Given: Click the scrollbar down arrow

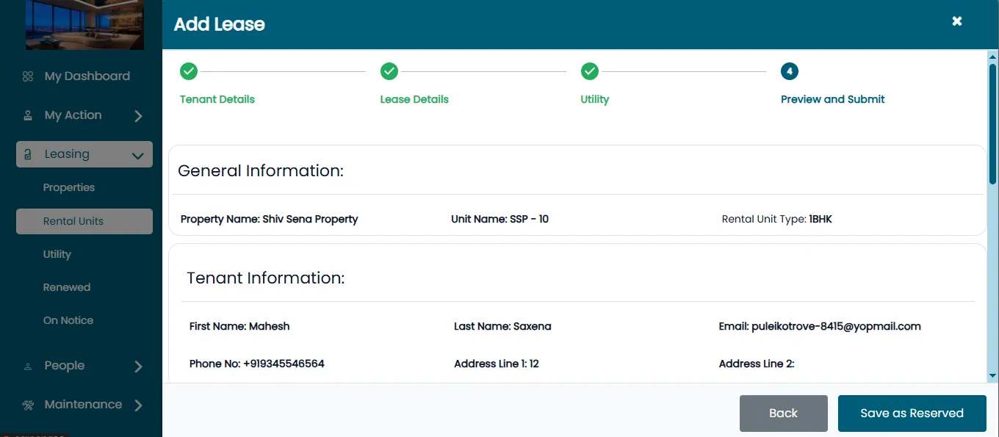Looking at the screenshot, I should (993, 375).
